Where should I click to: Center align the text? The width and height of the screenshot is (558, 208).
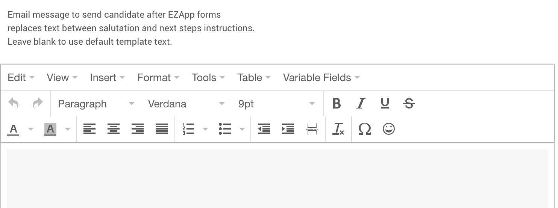click(113, 129)
